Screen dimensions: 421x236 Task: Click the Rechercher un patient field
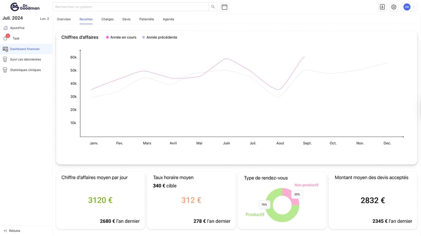[x=131, y=7]
